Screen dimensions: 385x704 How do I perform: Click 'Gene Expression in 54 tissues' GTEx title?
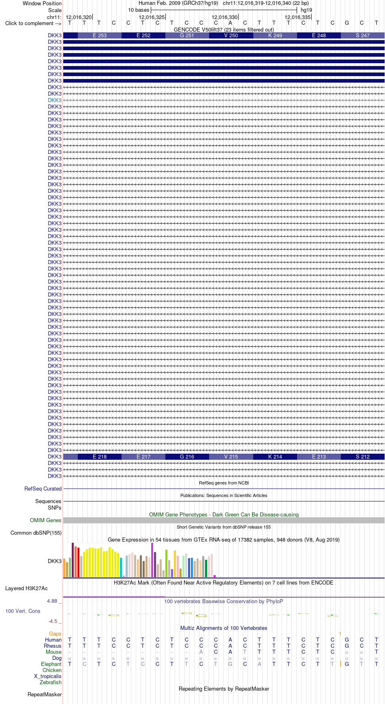pyautogui.click(x=224, y=540)
